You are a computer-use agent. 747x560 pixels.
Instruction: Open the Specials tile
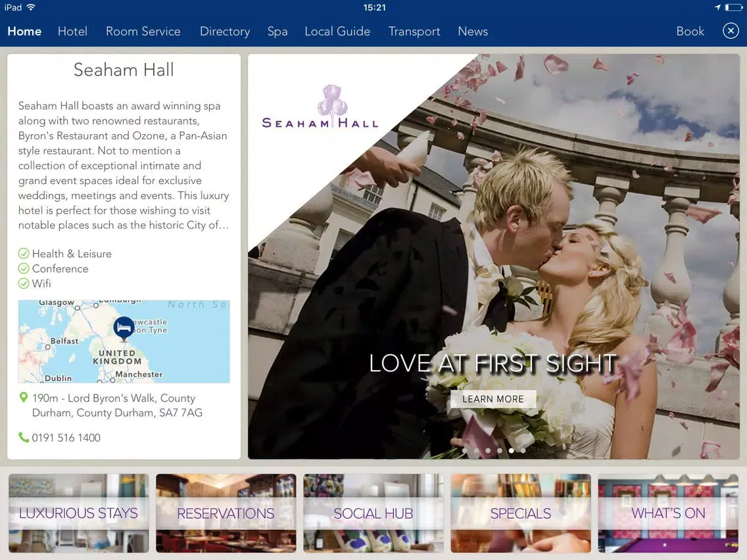521,513
